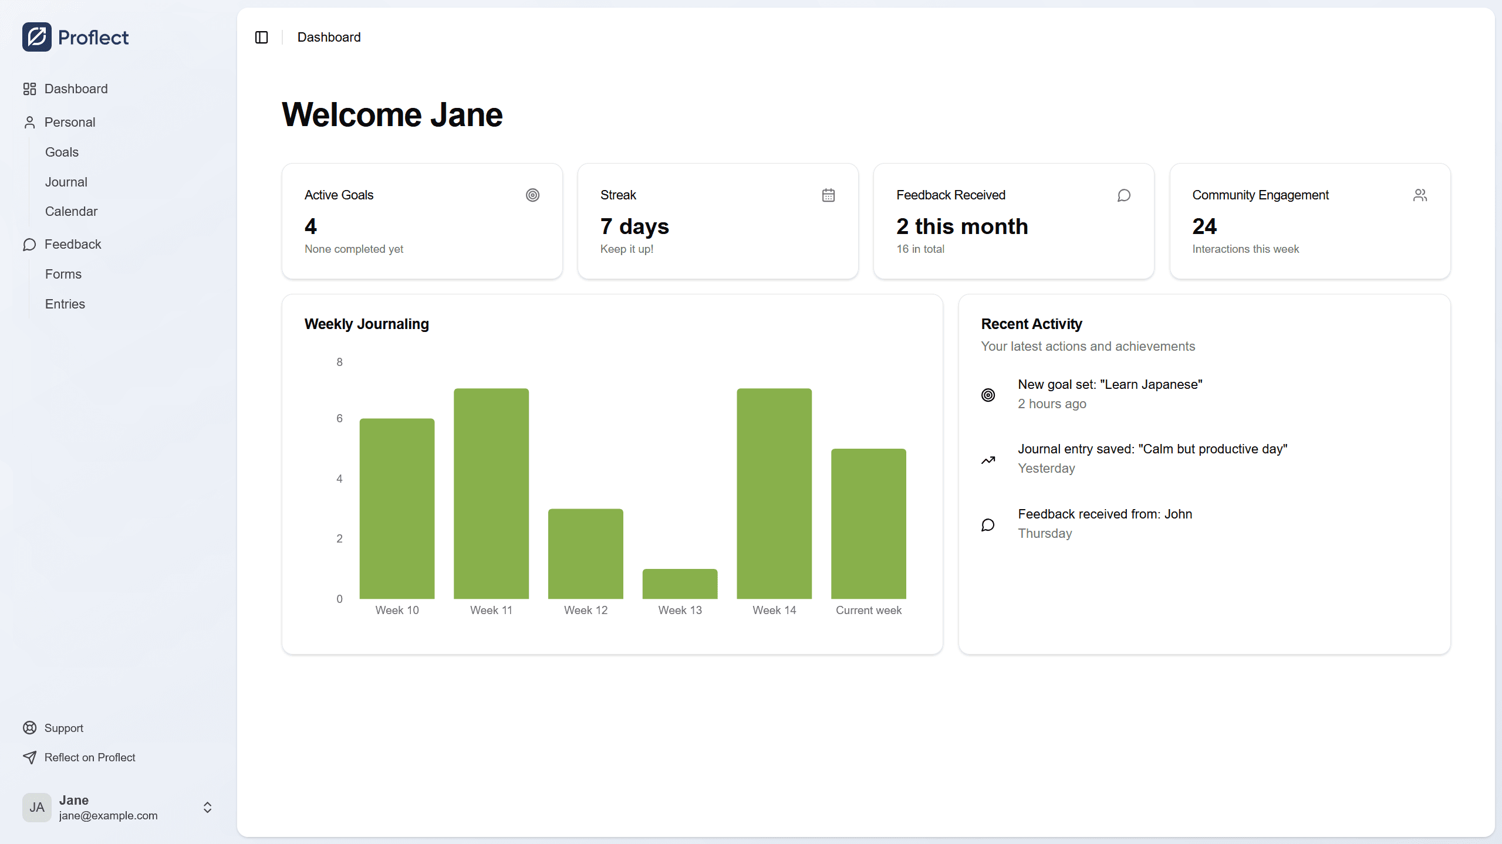This screenshot has width=1502, height=844.
Task: Click the Support lifebuoy icon
Action: pyautogui.click(x=30, y=728)
